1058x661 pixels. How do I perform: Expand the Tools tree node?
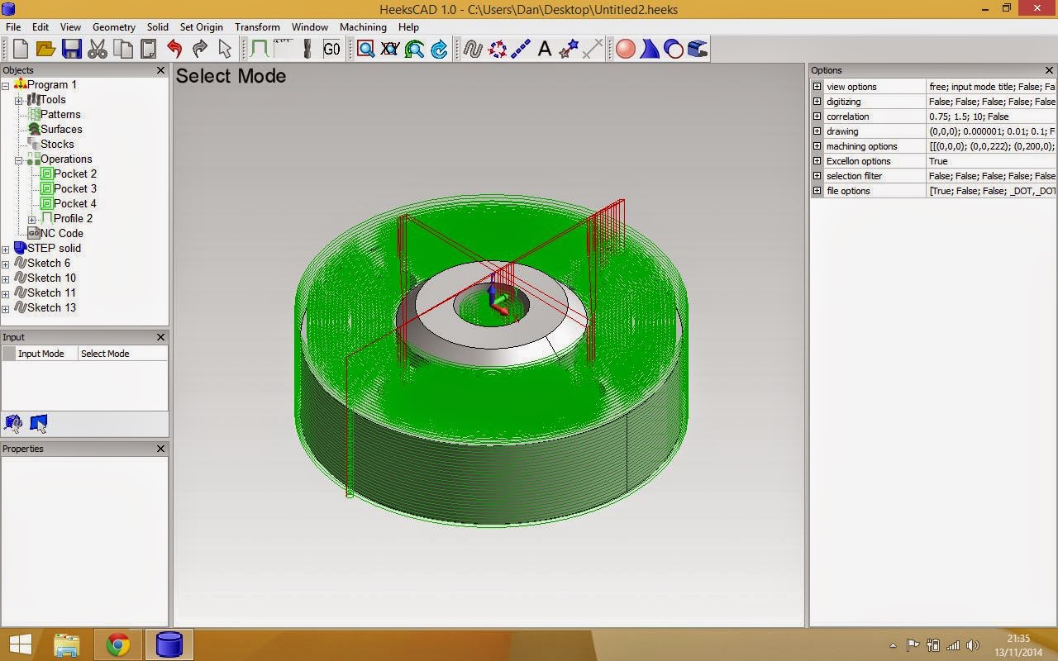point(19,100)
